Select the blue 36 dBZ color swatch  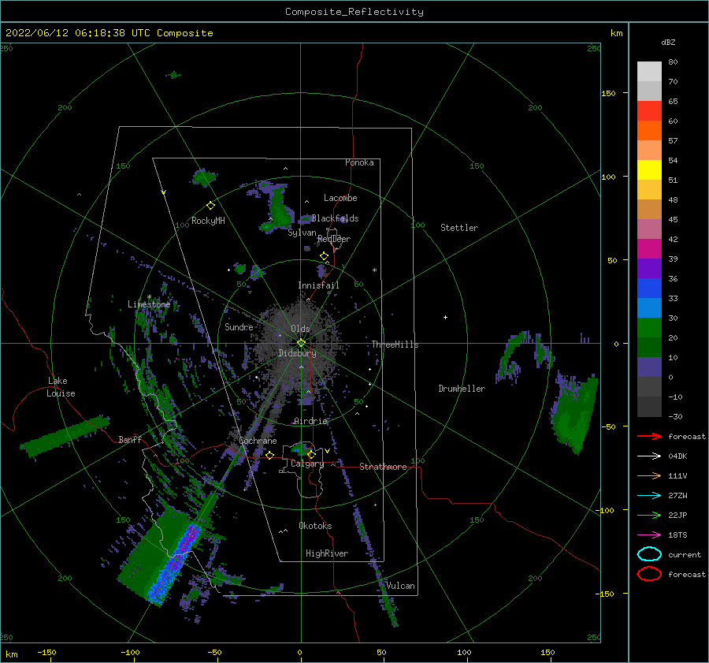point(649,288)
